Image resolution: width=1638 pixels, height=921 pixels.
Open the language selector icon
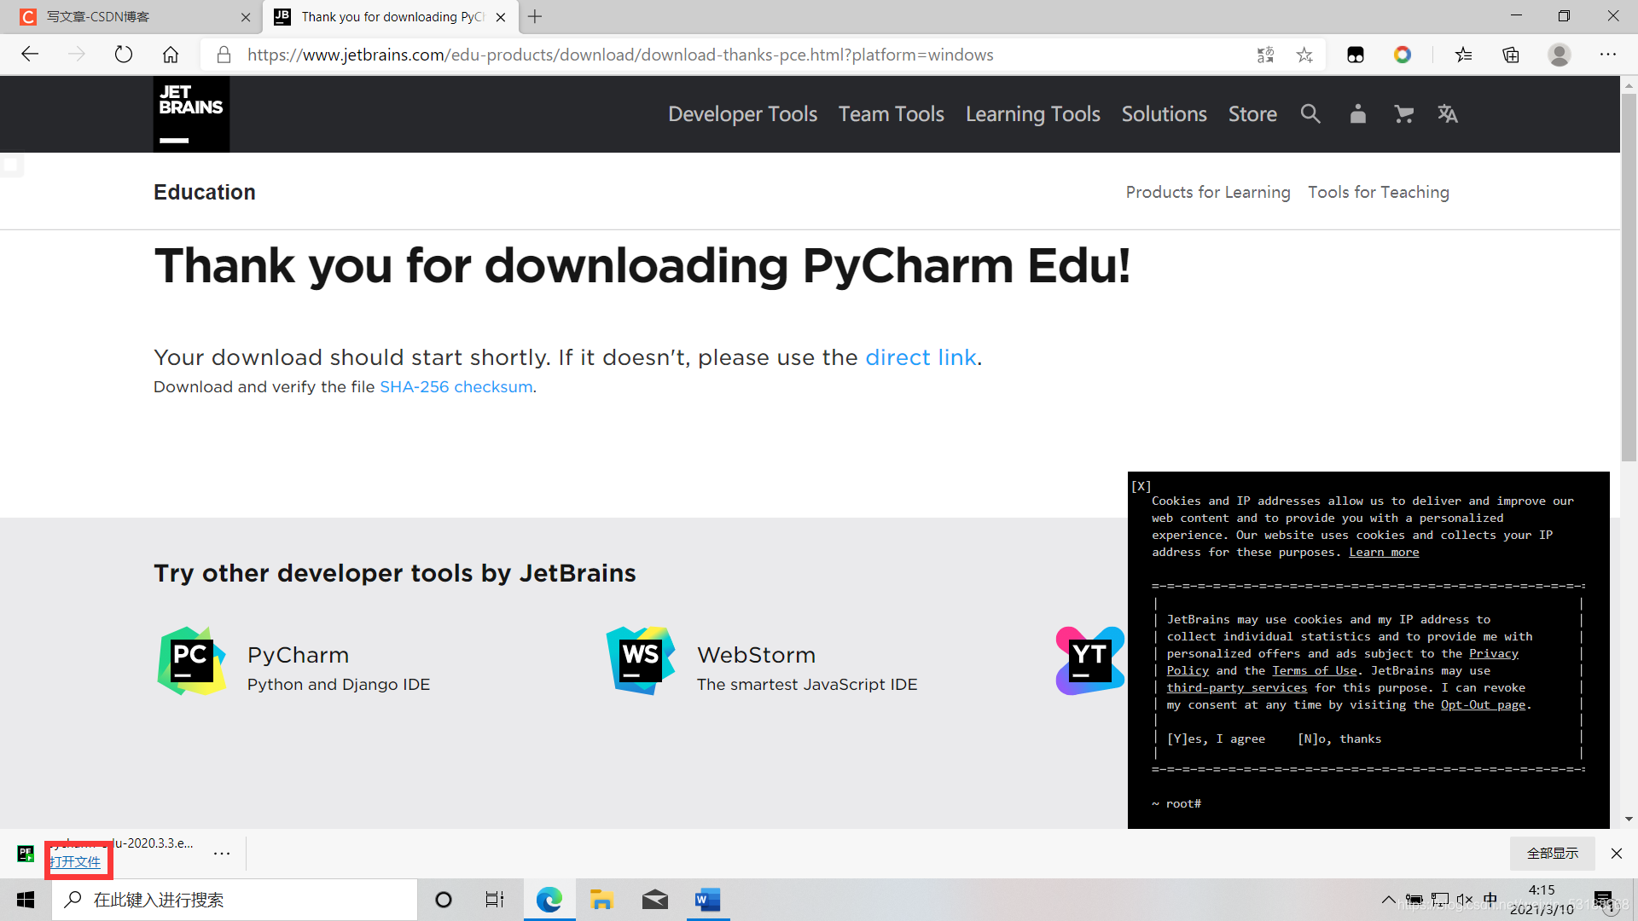[x=1448, y=113]
